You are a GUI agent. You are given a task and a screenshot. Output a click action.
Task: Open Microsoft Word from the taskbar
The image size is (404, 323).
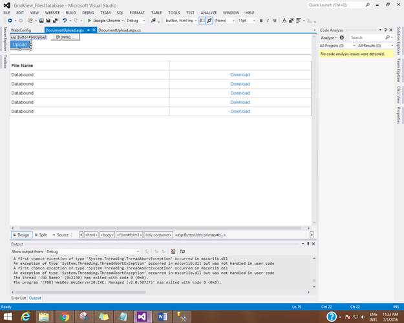tap(162, 317)
